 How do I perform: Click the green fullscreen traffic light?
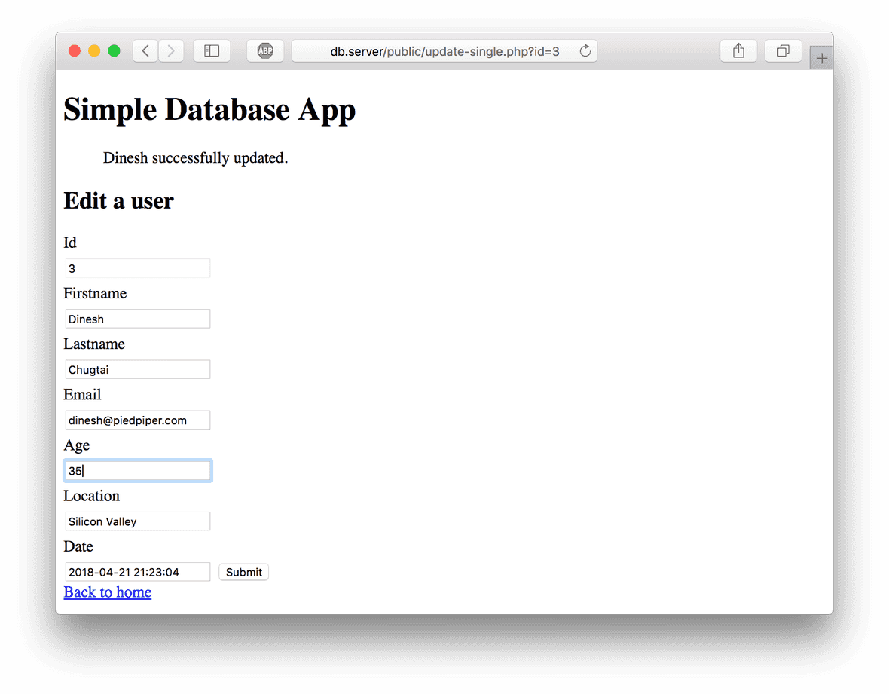click(114, 50)
